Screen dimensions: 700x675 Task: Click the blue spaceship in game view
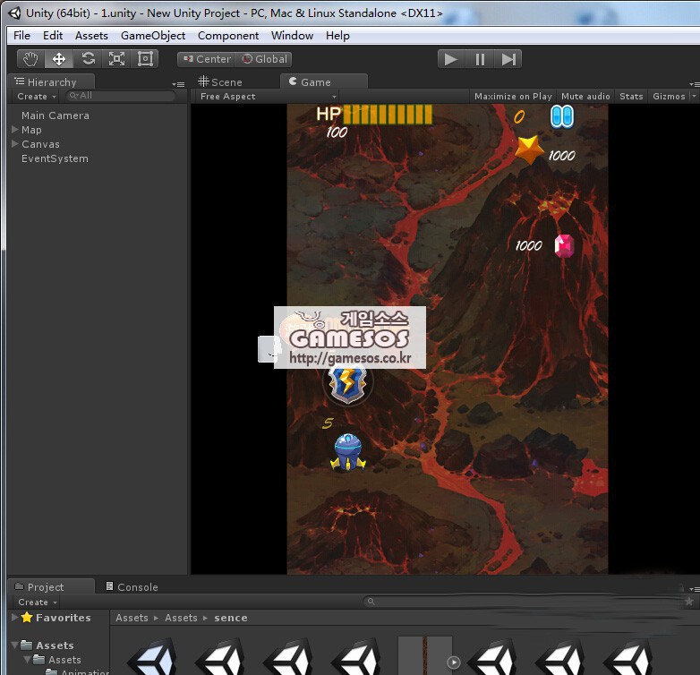click(x=348, y=452)
